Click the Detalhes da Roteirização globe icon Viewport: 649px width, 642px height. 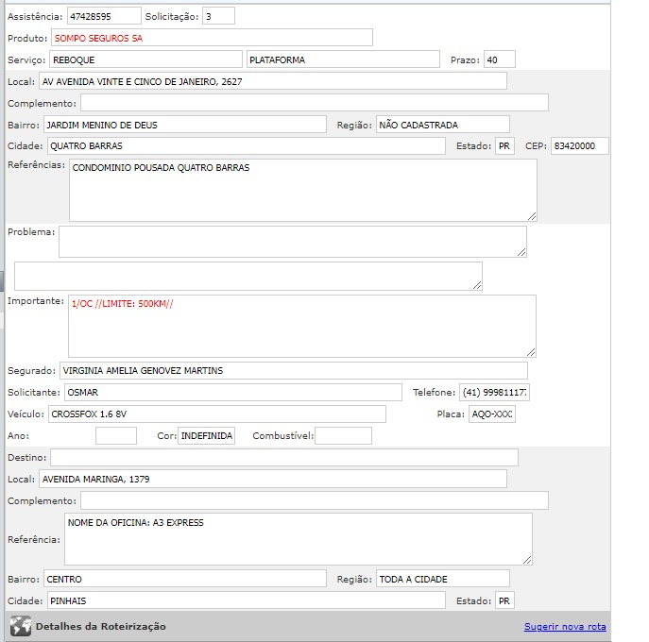tap(21, 625)
